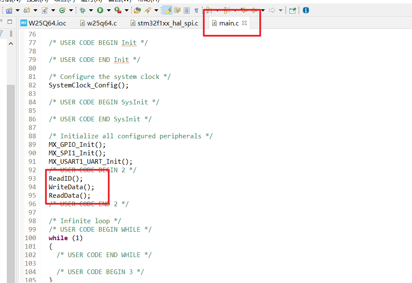
Task: Place cursor on ReadData(); call
Action: pyautogui.click(x=69, y=196)
